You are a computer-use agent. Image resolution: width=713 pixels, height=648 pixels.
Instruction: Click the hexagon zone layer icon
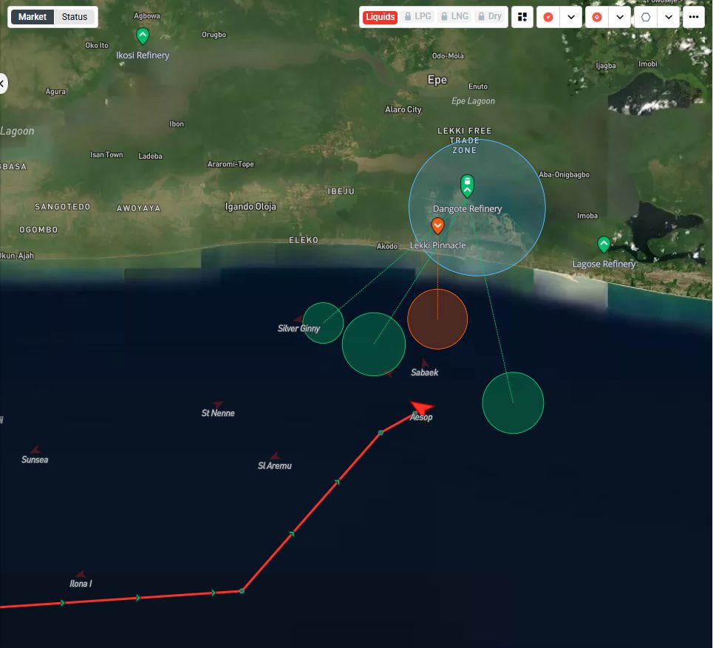pyautogui.click(x=646, y=17)
